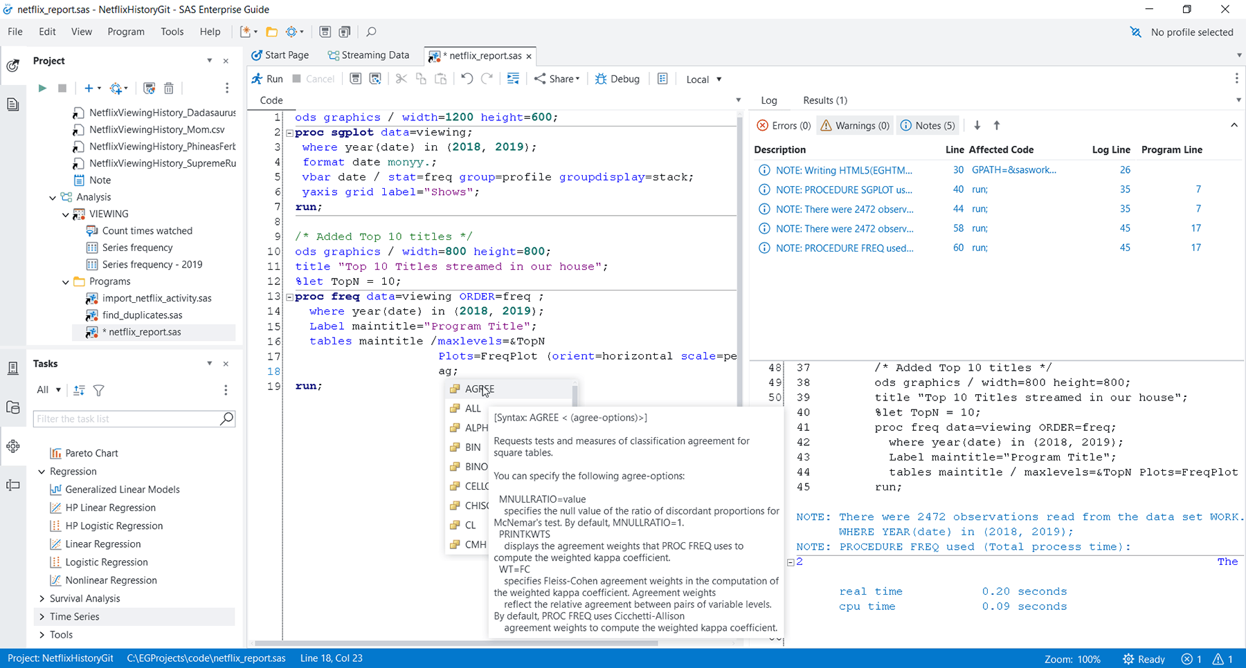
Task: Open the Tasks pane more options menu
Action: tap(226, 390)
